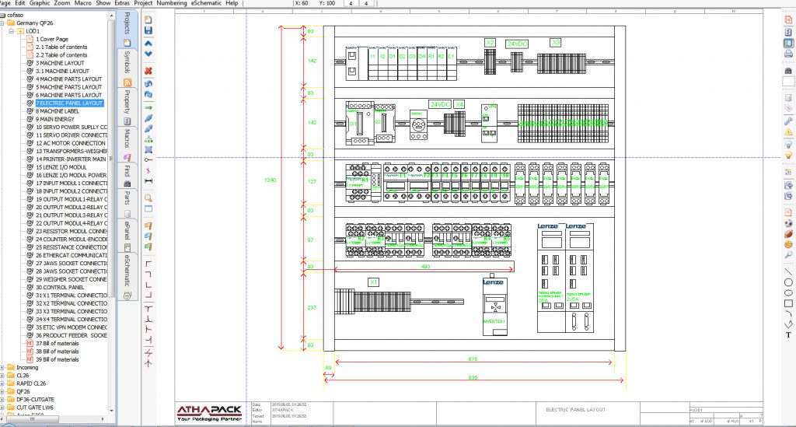Expand the RAPID CL26 project folder
Image resolution: width=796 pixels, height=427 pixels.
tap(4, 383)
